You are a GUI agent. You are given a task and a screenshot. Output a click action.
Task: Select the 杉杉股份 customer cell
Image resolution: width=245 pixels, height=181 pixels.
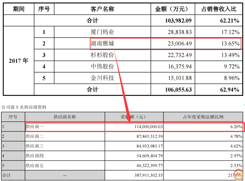pyautogui.click(x=102, y=55)
